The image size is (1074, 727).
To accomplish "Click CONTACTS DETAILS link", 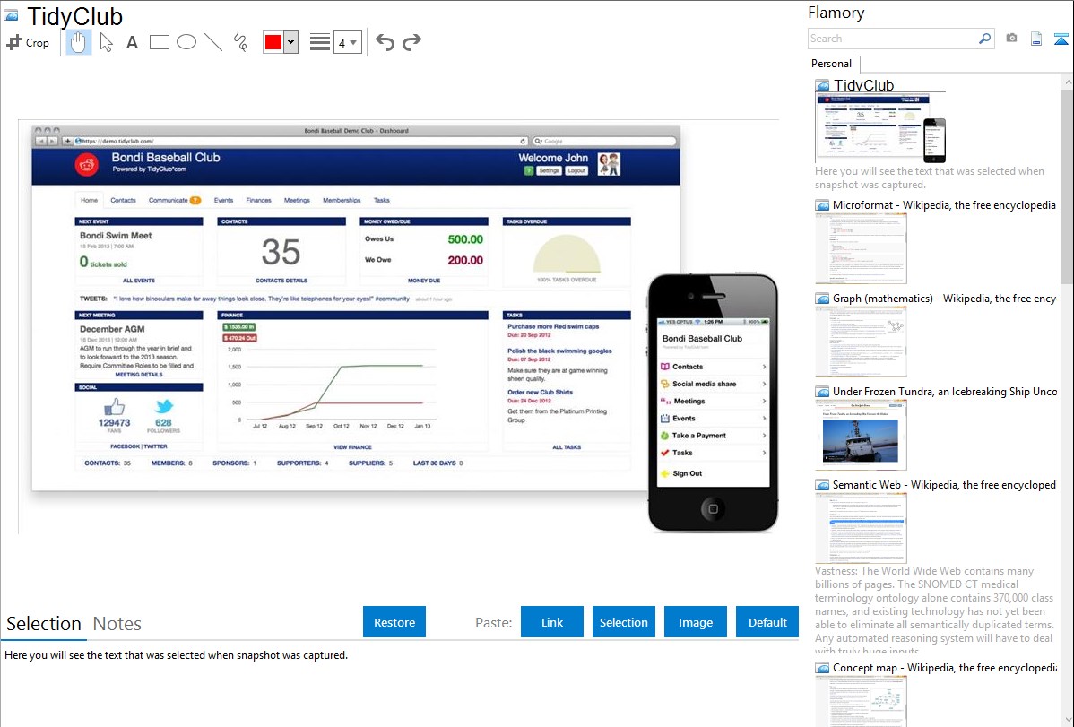I will (x=281, y=281).
